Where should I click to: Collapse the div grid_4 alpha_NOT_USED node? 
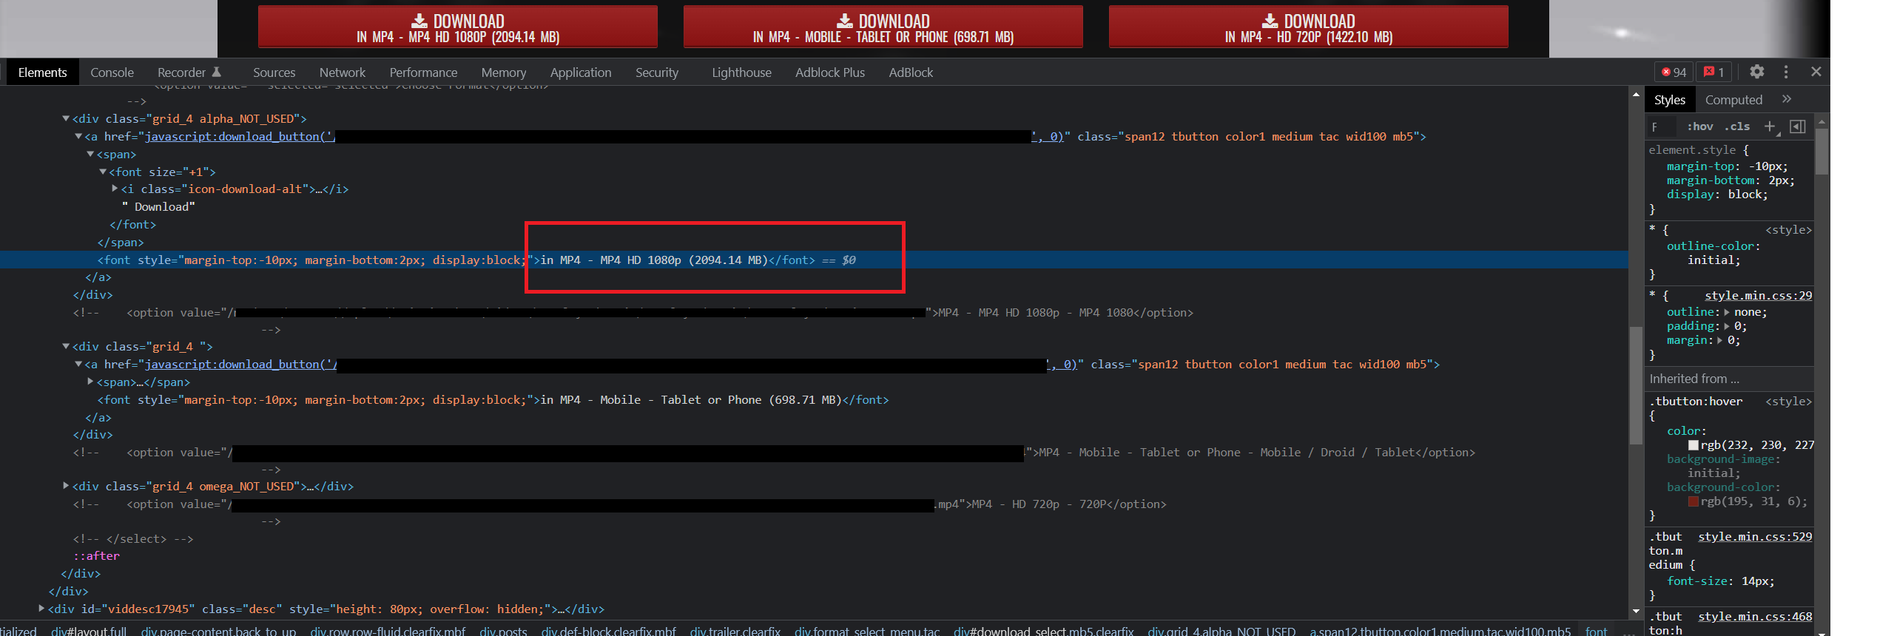[x=66, y=118]
